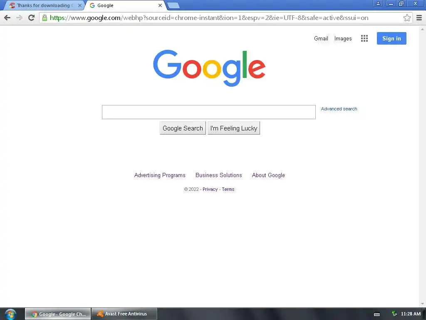Click the on-screen keyboard tray icon
Screen dimensions: 426x320
(377, 314)
